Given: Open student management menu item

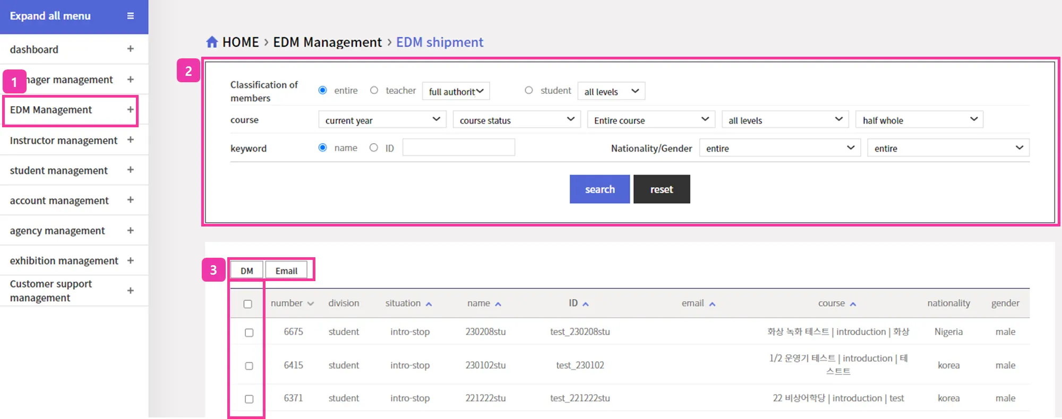Looking at the screenshot, I should (x=58, y=170).
